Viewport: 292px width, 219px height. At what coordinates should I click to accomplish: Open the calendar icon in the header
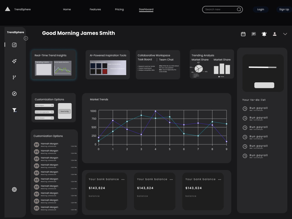(x=243, y=34)
